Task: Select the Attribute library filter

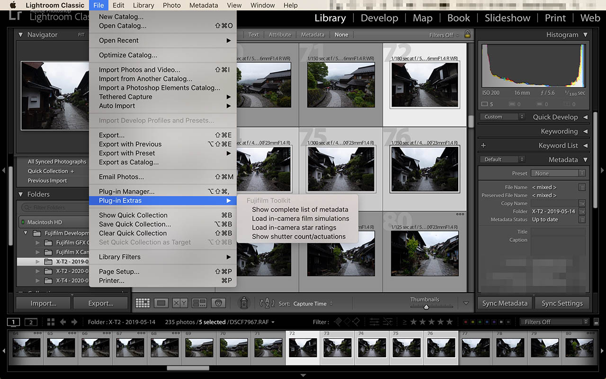Action: tap(280, 35)
